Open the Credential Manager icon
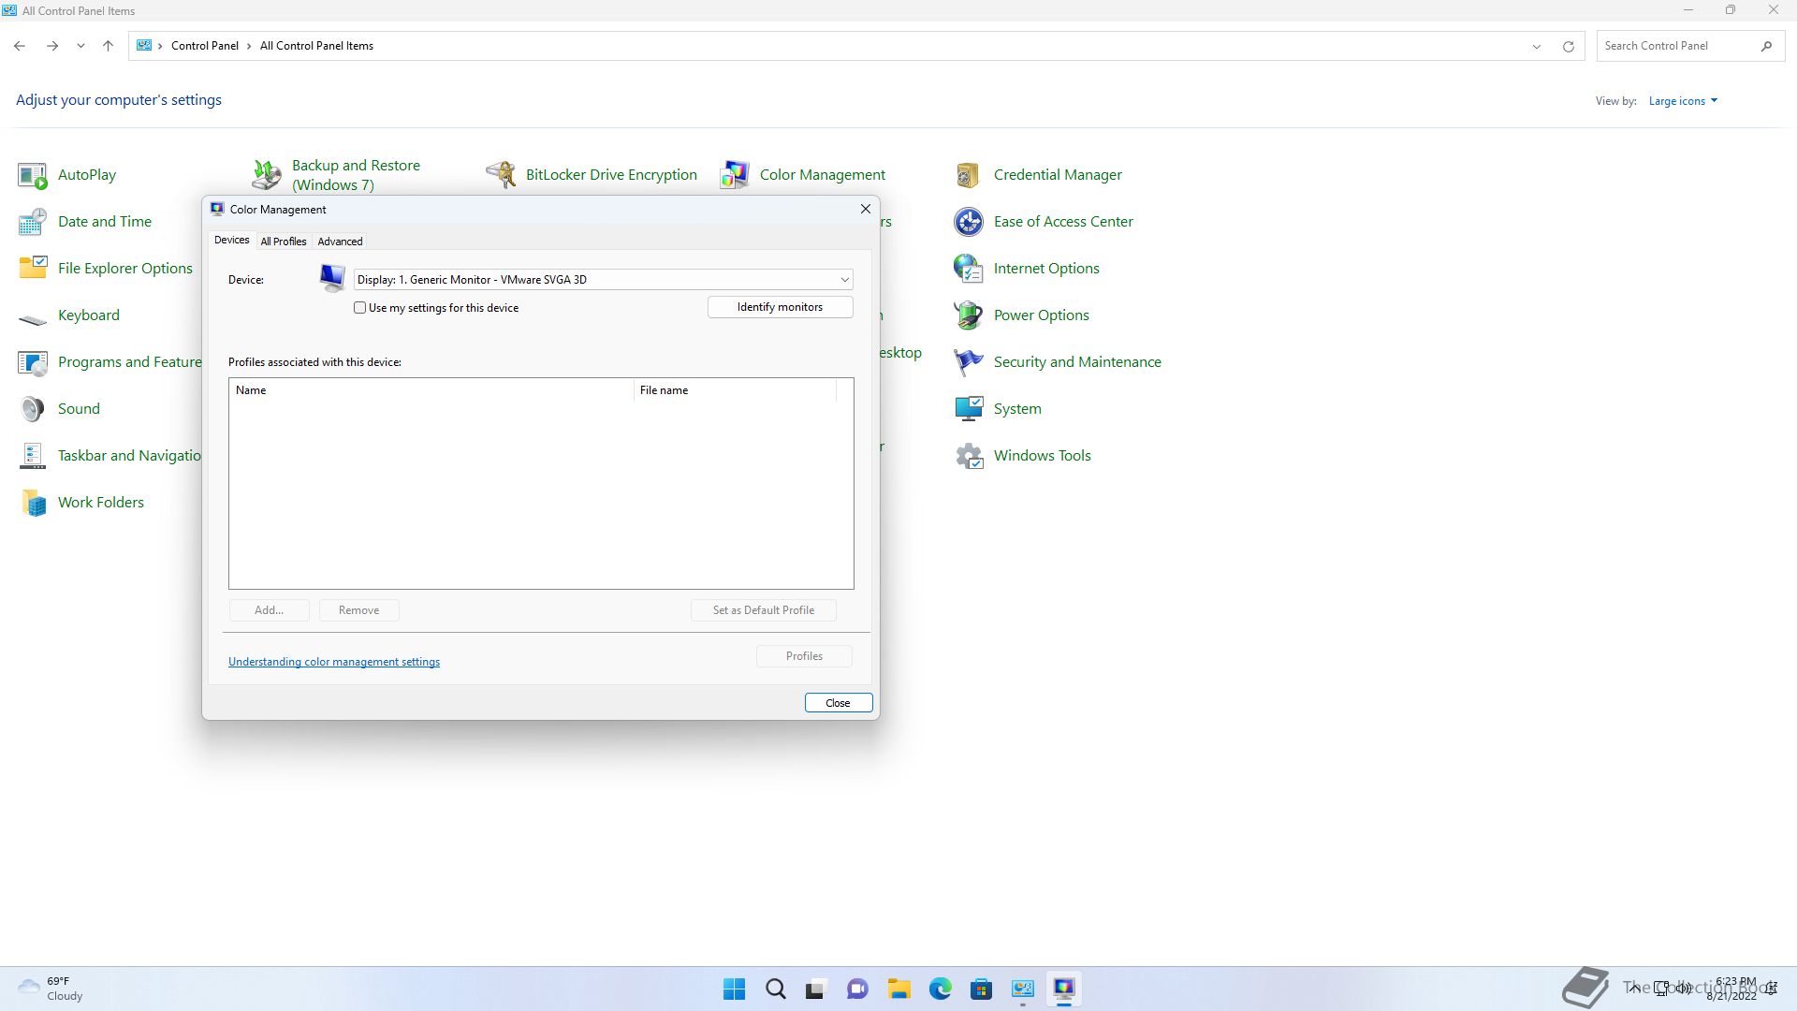Viewport: 1797px width, 1011px height. tap(968, 175)
